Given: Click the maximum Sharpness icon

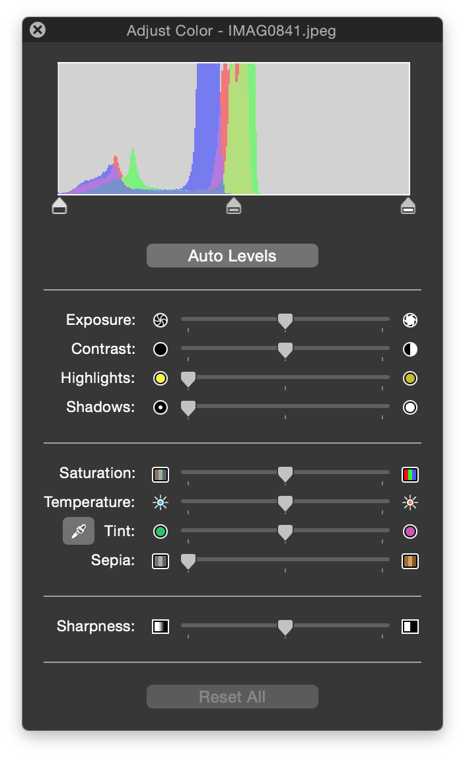Looking at the screenshot, I should click(x=410, y=626).
